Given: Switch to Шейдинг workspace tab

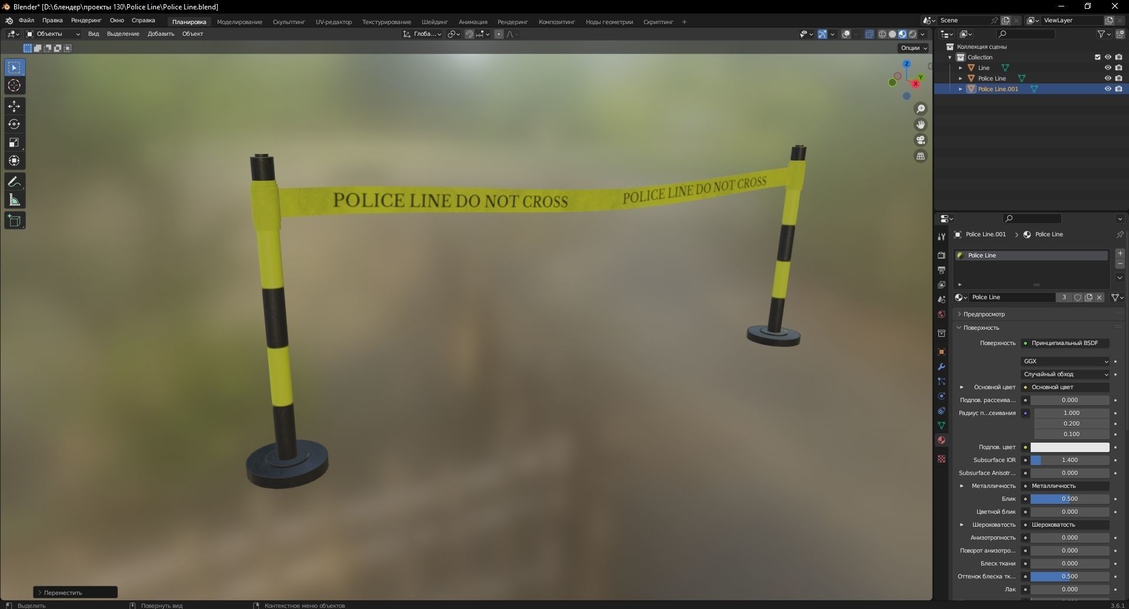Looking at the screenshot, I should tap(435, 22).
